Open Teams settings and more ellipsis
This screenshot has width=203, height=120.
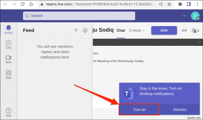184,16
